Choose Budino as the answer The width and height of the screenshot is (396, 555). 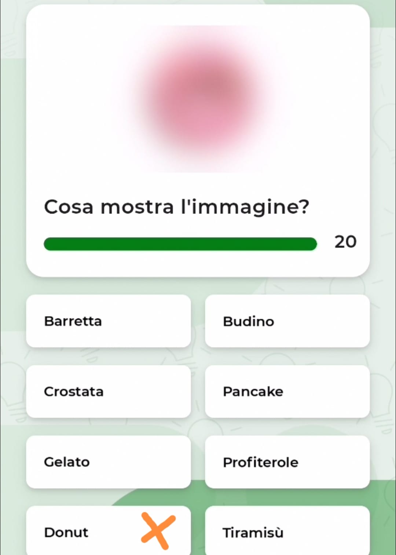287,321
